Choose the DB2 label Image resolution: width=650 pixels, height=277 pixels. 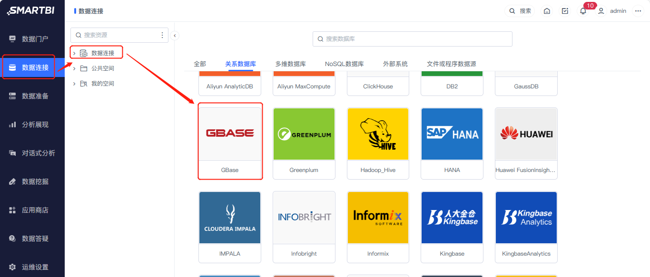point(452,86)
